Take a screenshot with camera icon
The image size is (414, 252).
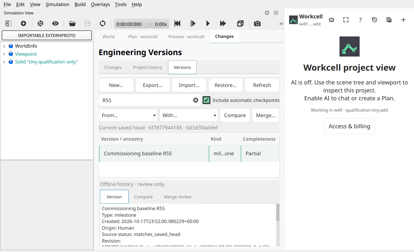point(257,24)
